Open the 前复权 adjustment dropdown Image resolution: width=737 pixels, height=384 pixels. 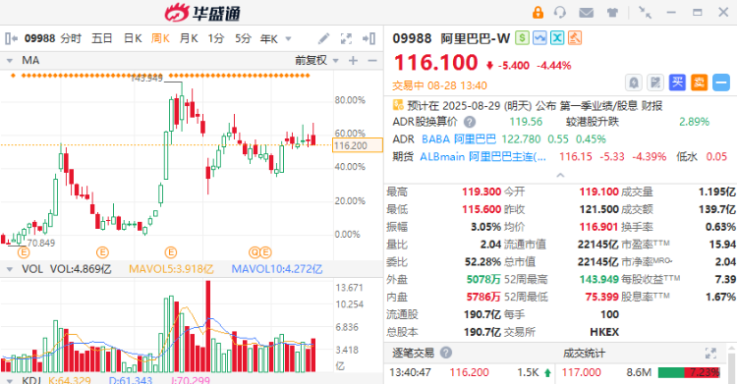click(x=316, y=60)
